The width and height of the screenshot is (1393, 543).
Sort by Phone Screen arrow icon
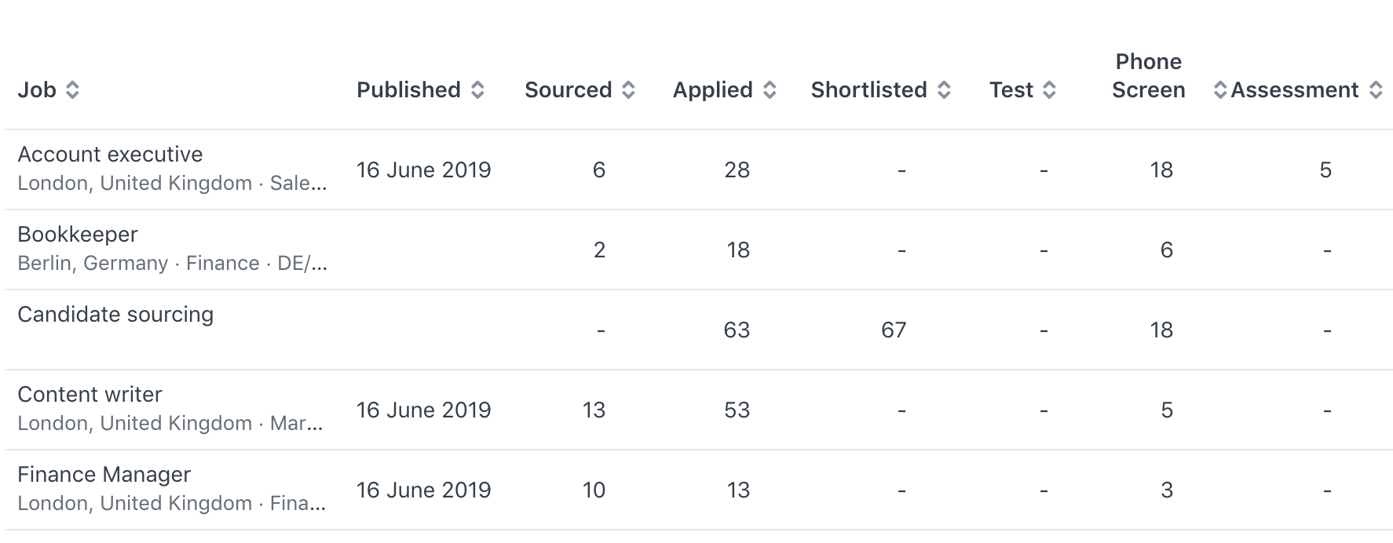[x=1219, y=90]
